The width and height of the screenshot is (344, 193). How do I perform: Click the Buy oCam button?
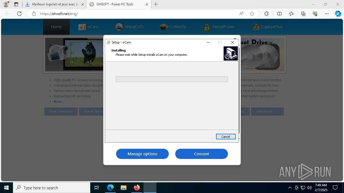pos(91,112)
